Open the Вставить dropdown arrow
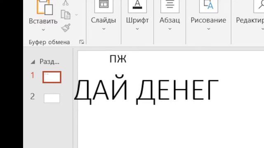 click(43, 30)
